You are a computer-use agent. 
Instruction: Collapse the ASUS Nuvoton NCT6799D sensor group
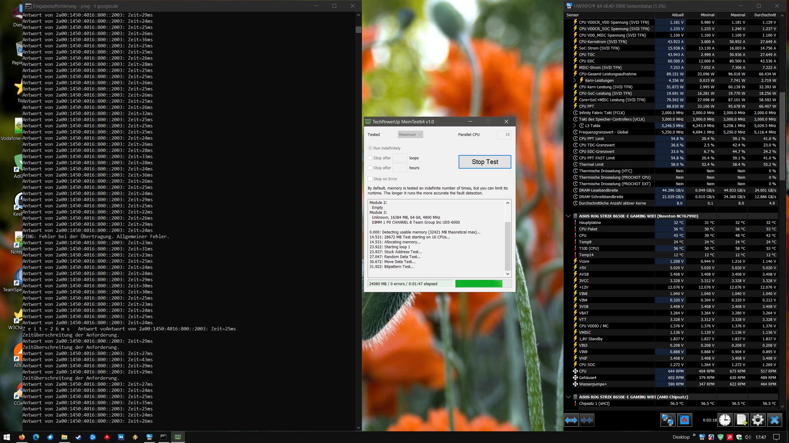point(568,216)
